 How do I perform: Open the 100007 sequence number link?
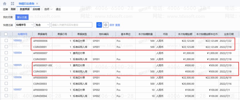point(17,89)
